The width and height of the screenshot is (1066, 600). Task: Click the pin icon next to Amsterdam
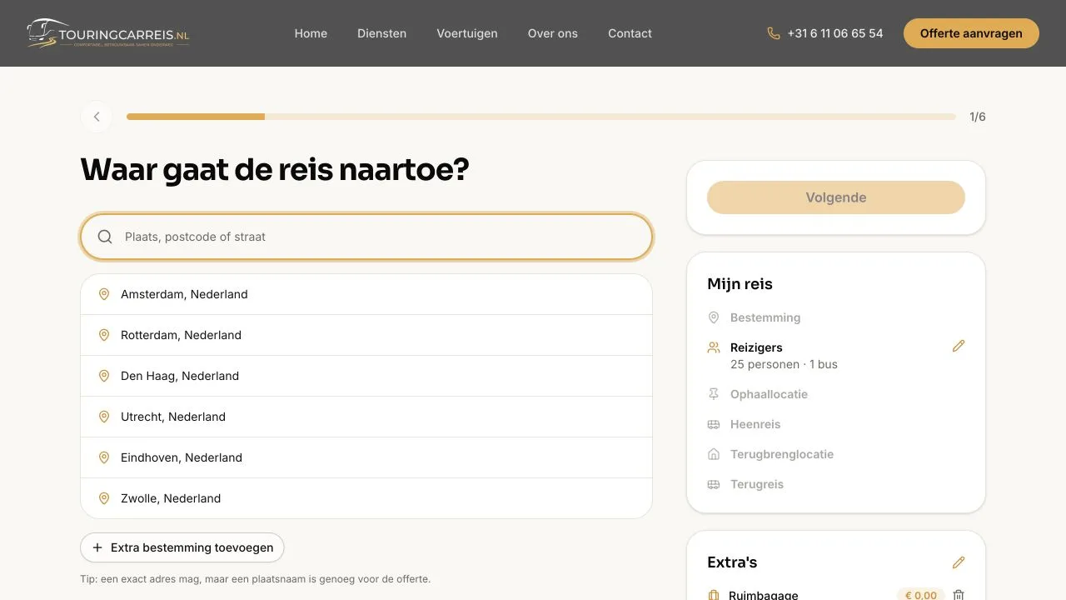click(104, 294)
